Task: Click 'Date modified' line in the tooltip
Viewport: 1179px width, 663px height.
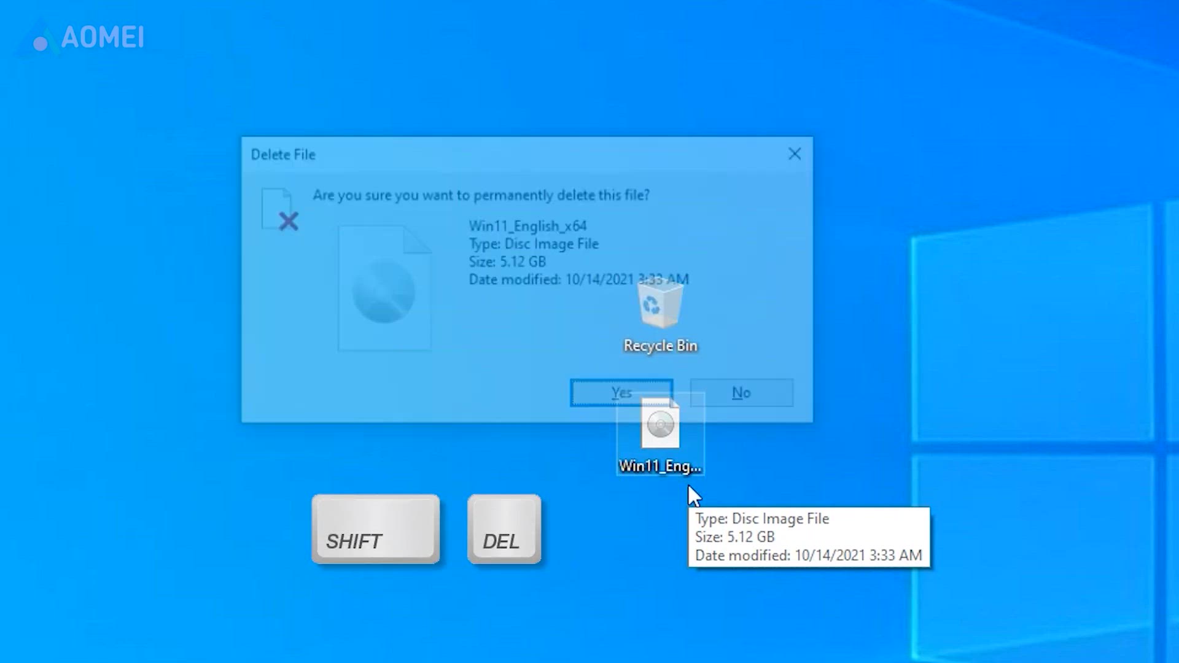Action: click(808, 556)
